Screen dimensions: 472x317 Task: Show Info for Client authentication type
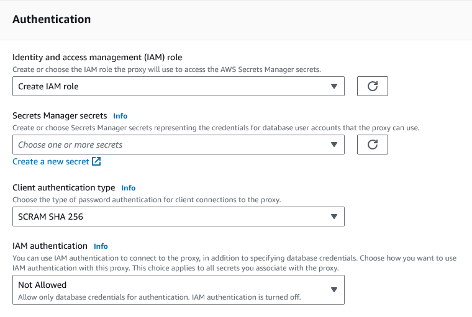[129, 188]
